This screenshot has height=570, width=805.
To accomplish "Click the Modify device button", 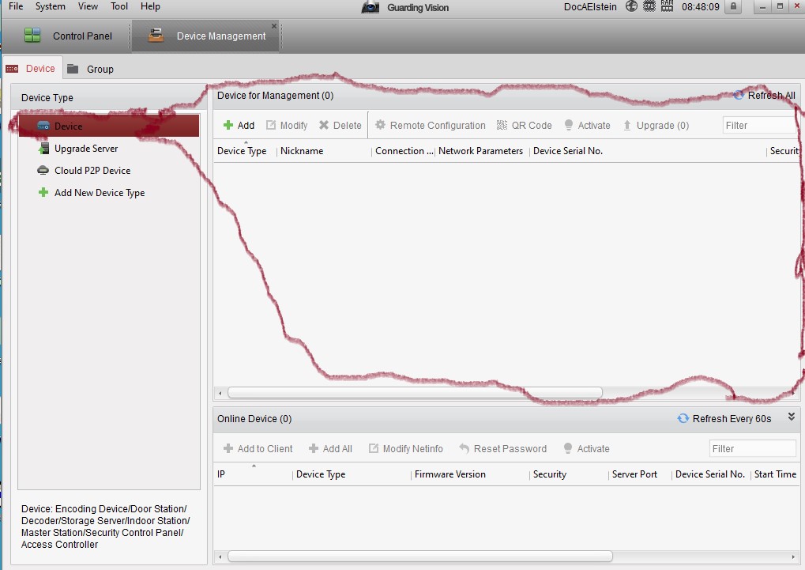I will coord(287,126).
